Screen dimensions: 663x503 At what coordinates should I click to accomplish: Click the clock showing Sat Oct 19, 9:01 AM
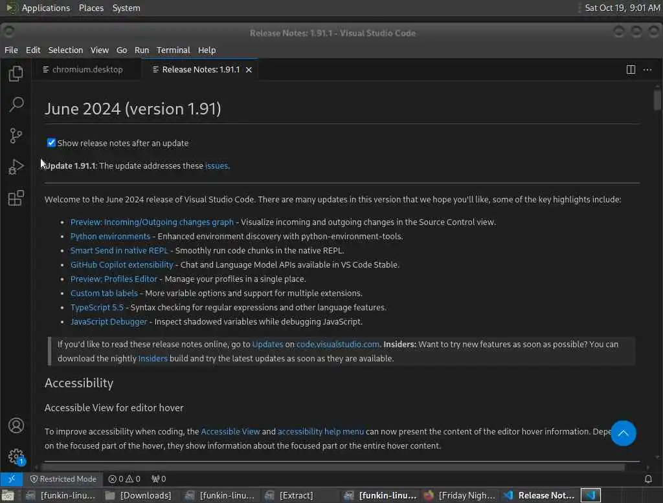[x=622, y=8]
